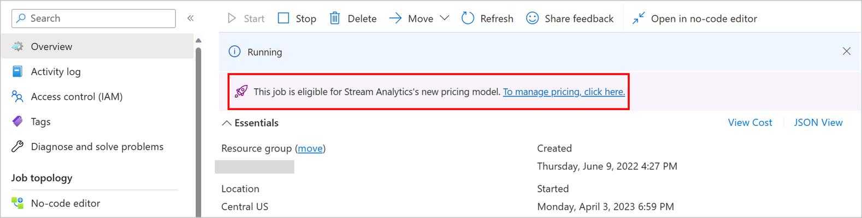This screenshot has height=218, width=862.
Task: Click the resource group move link
Action: [310, 148]
